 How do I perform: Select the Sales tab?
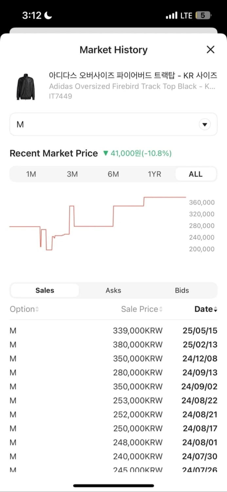tap(45, 290)
